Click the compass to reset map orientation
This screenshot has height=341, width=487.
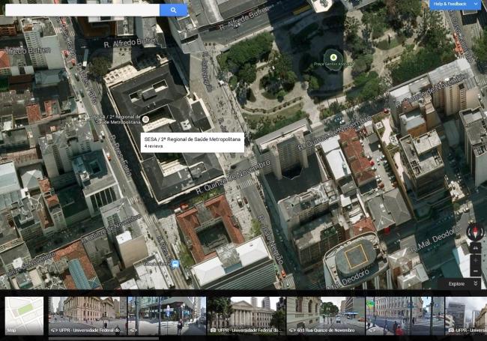475,232
